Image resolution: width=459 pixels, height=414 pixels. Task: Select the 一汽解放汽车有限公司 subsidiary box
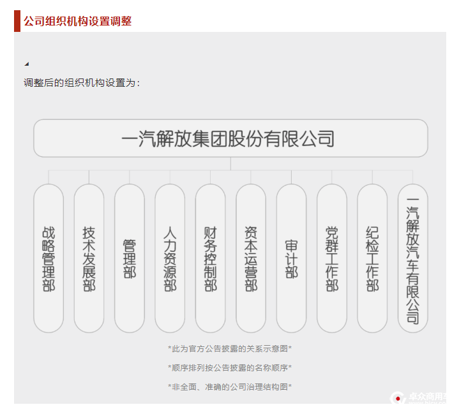(x=413, y=258)
